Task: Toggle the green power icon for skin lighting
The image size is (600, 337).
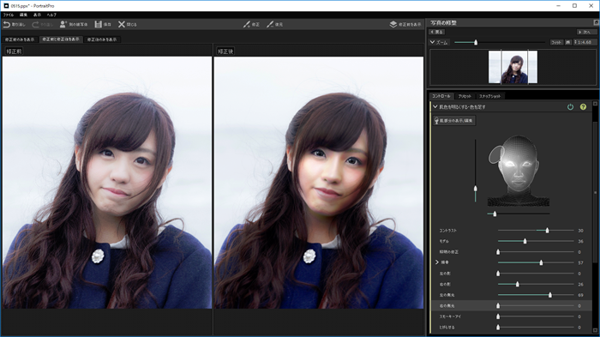Action: tap(570, 107)
